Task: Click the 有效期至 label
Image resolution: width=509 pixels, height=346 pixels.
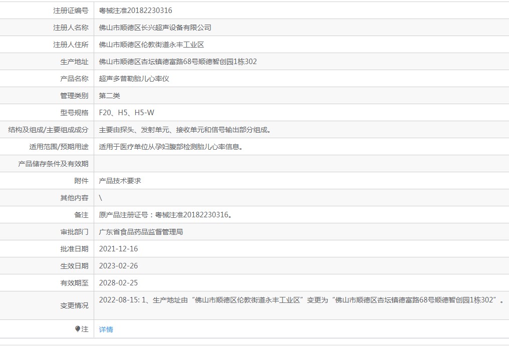Action: [x=74, y=283]
